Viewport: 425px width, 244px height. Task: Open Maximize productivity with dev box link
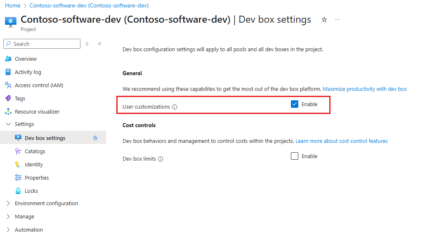(365, 89)
